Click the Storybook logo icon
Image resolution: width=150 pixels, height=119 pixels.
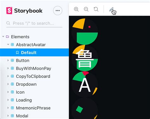pos(9,10)
